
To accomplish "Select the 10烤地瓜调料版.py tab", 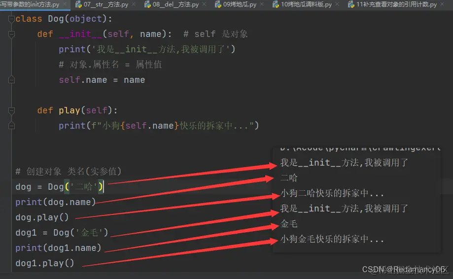I will [306, 4].
